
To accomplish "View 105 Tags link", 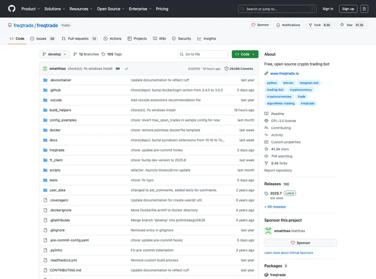I will [111, 54].
